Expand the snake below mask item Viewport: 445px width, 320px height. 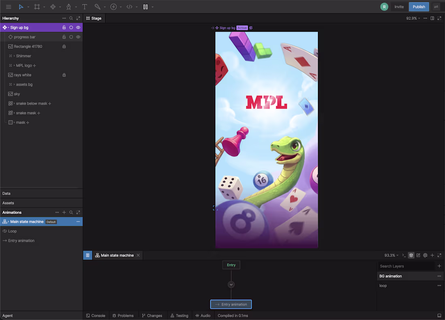pos(14,104)
